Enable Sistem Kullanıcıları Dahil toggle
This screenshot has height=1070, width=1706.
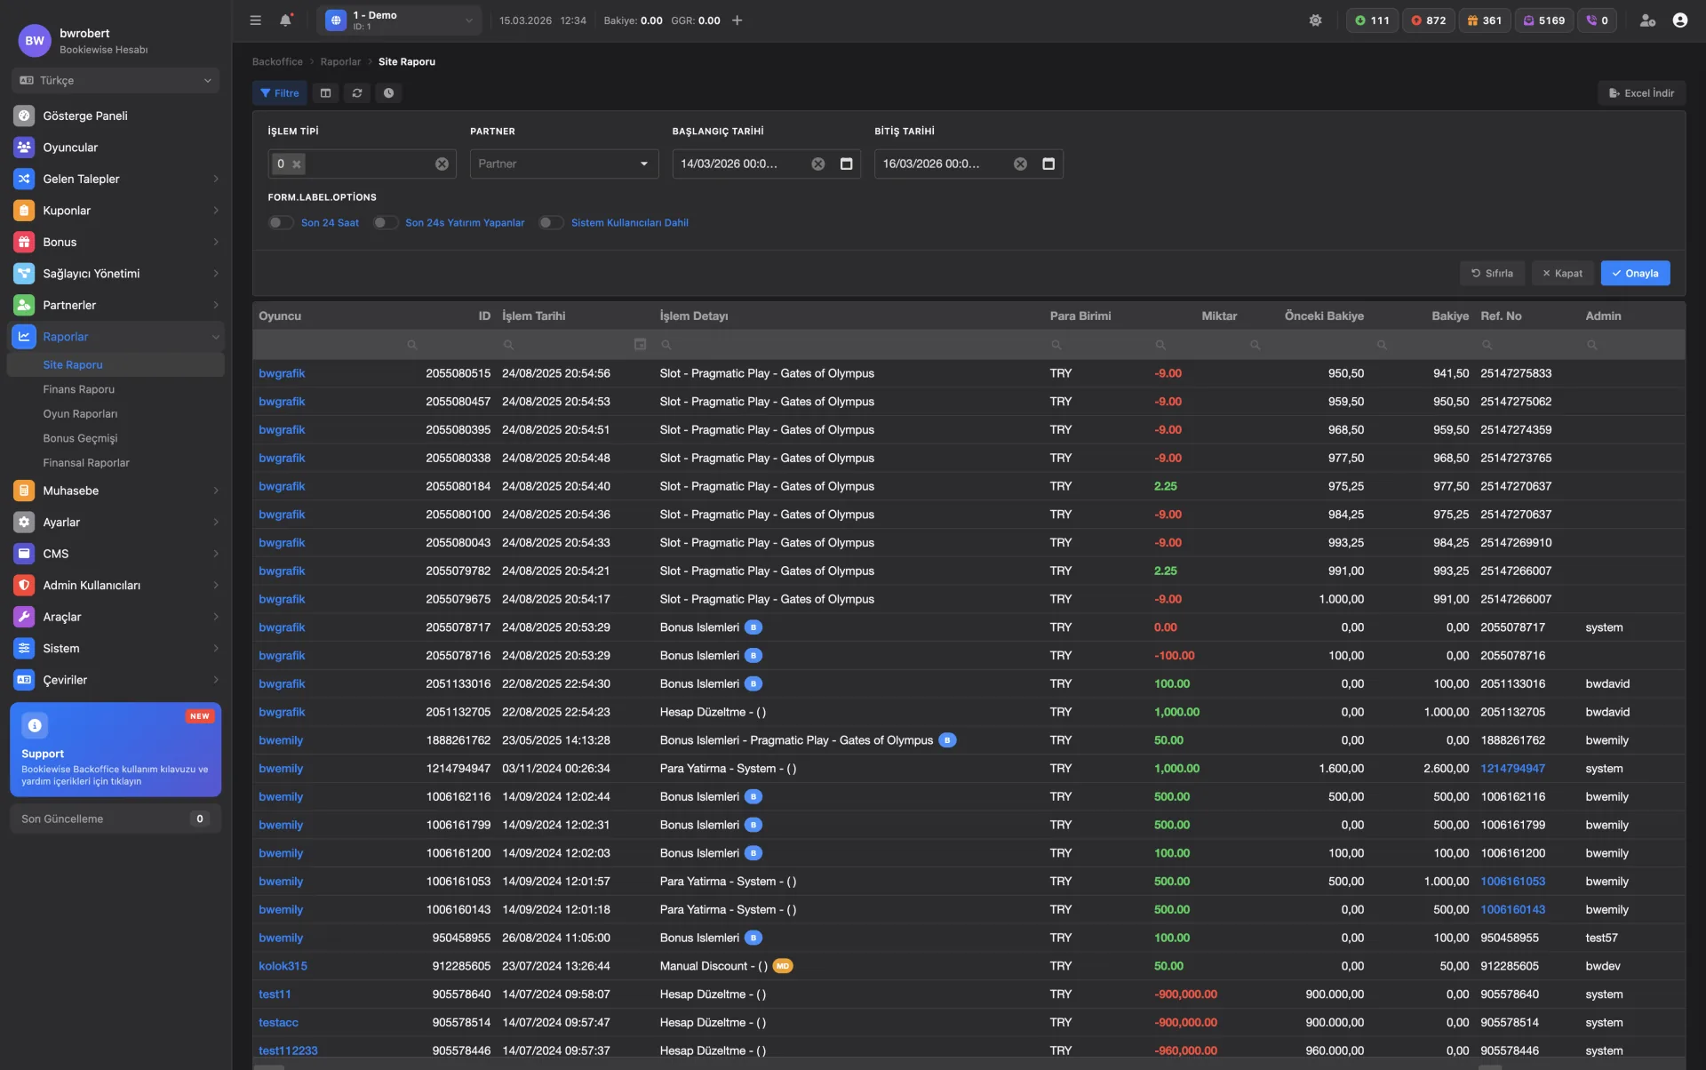click(x=551, y=223)
